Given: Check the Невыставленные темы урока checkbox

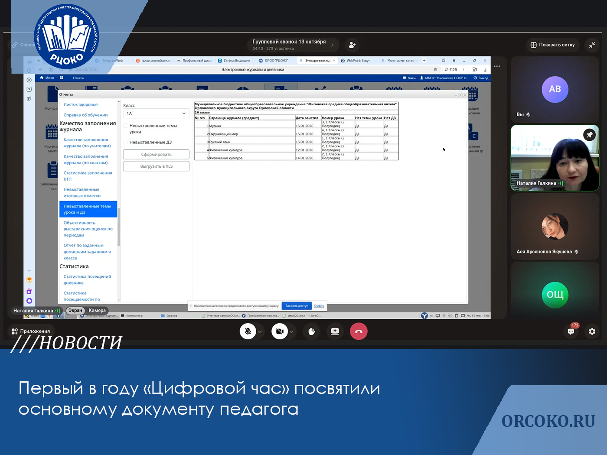Looking at the screenshot, I should pos(126,126).
